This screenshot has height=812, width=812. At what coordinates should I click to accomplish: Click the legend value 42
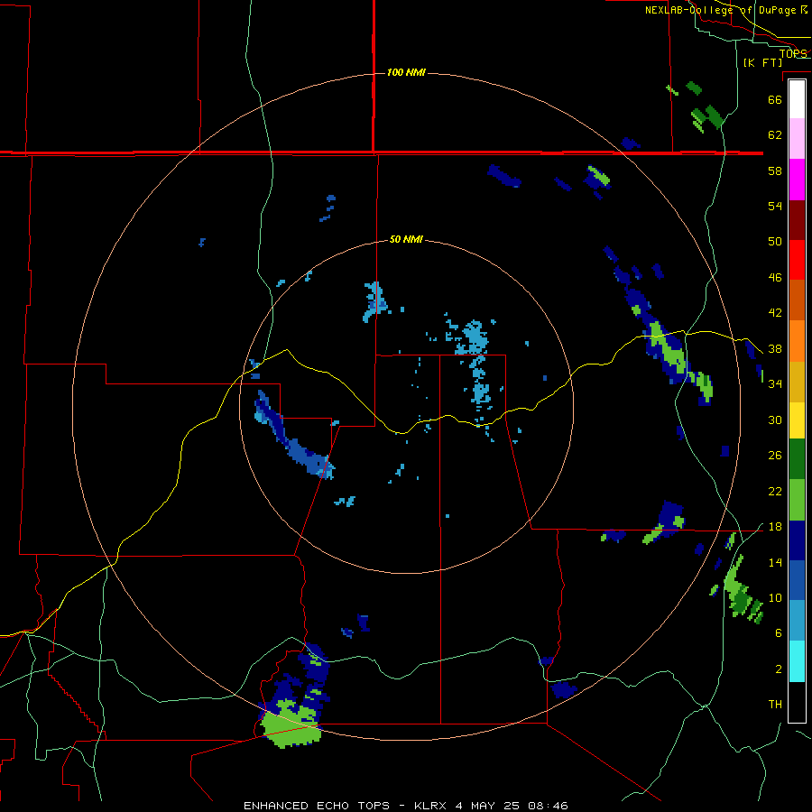775,313
